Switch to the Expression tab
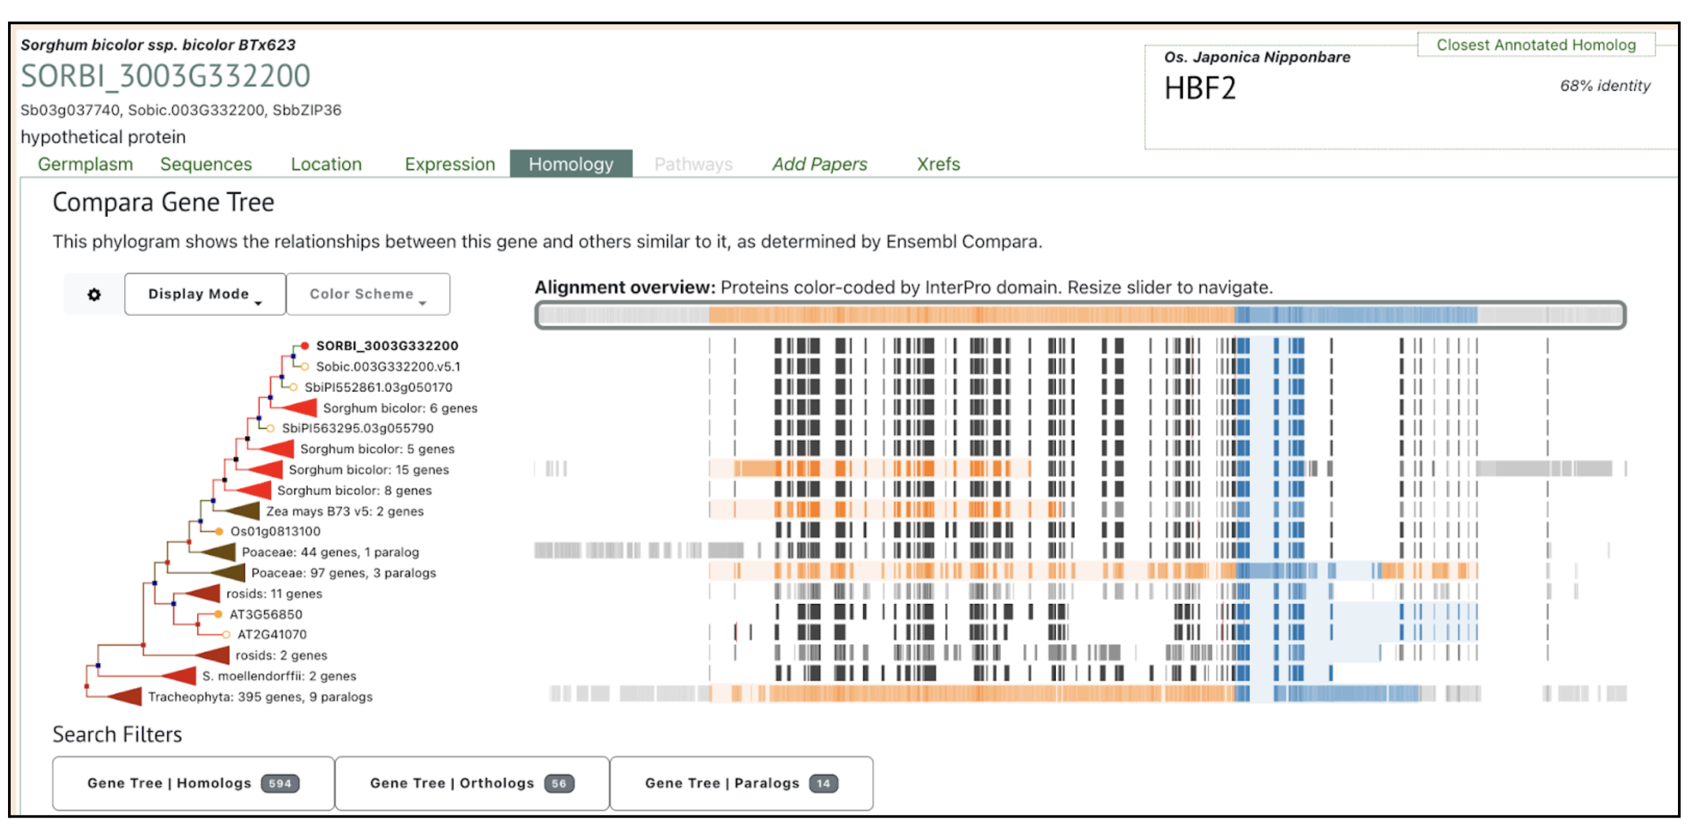Screen dimensions: 1694x835 click(x=450, y=164)
